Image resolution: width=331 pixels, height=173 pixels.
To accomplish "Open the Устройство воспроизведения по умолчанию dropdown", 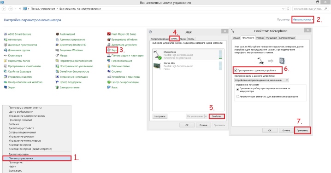I will (x=261, y=80).
